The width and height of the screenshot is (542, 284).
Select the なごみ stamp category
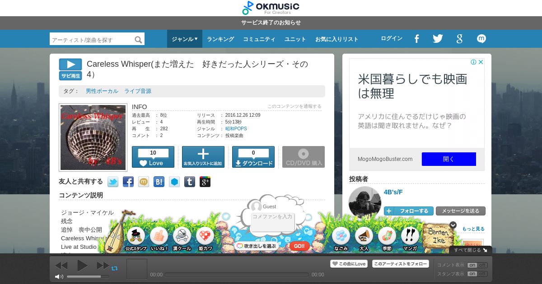(x=341, y=239)
